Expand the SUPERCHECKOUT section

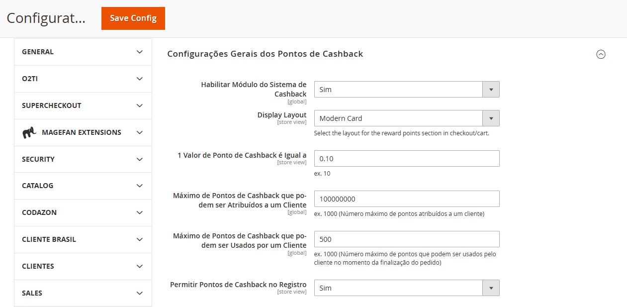tap(83, 105)
